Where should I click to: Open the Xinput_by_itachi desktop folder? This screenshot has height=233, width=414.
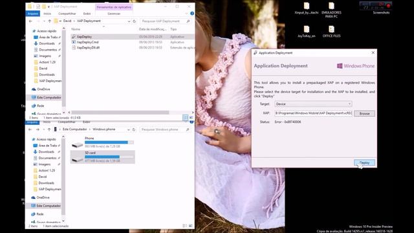pyautogui.click(x=306, y=8)
